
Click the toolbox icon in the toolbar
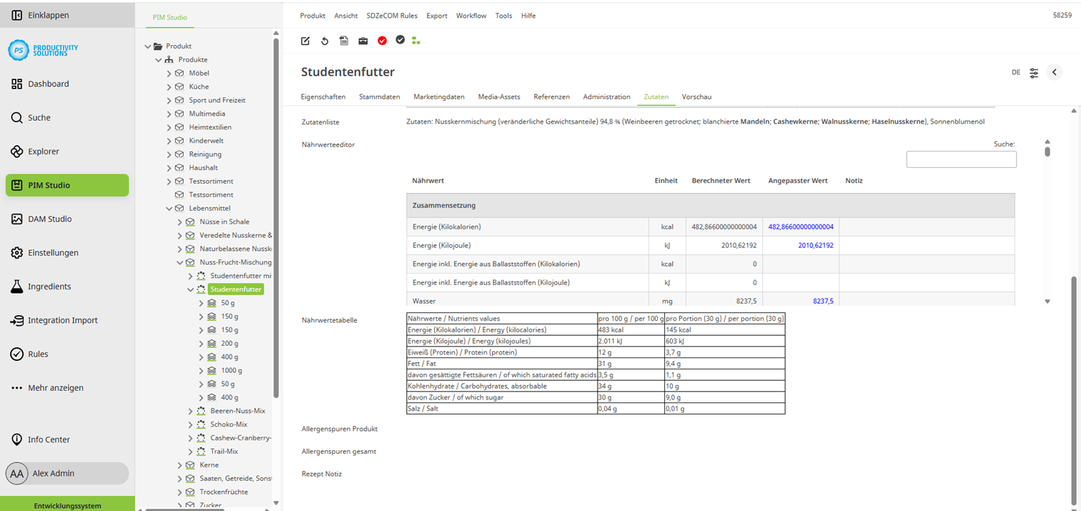coord(362,41)
